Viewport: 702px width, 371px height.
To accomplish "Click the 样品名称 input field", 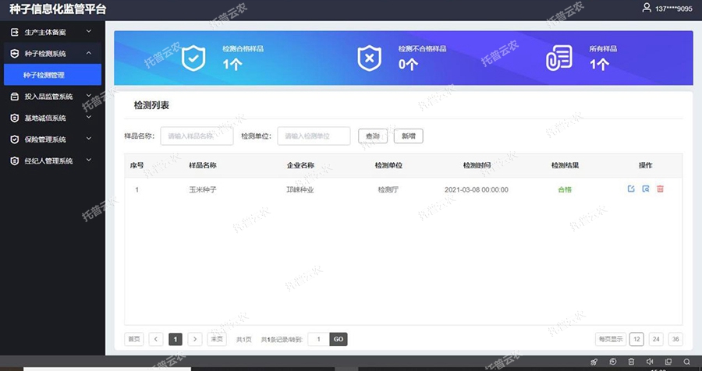I will [x=197, y=136].
